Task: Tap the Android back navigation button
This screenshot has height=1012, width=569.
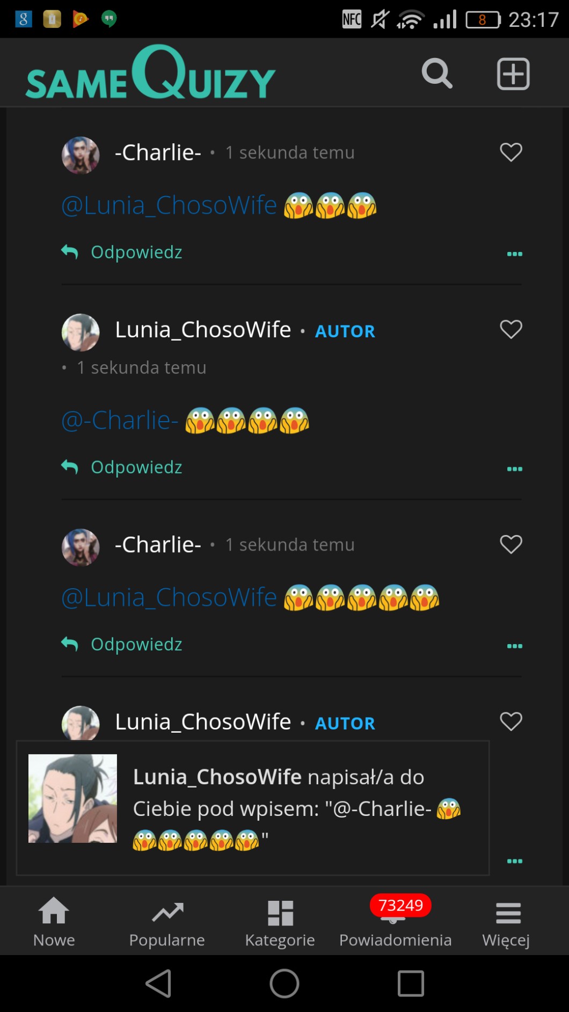Action: 159,984
